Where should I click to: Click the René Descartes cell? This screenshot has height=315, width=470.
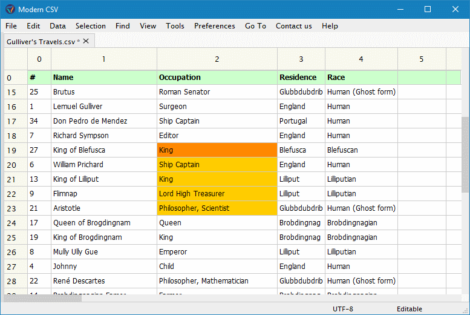tap(104, 281)
